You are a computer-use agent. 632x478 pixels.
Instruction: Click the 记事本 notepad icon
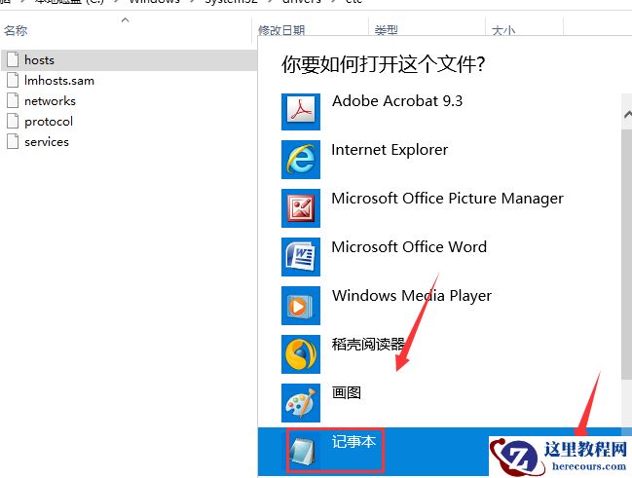point(302,452)
